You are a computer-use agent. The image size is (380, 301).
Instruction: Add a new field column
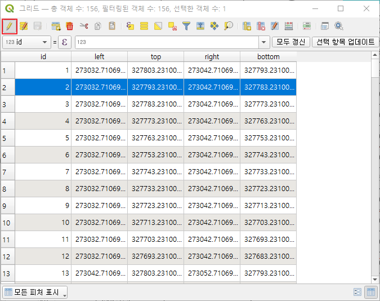coord(247,26)
